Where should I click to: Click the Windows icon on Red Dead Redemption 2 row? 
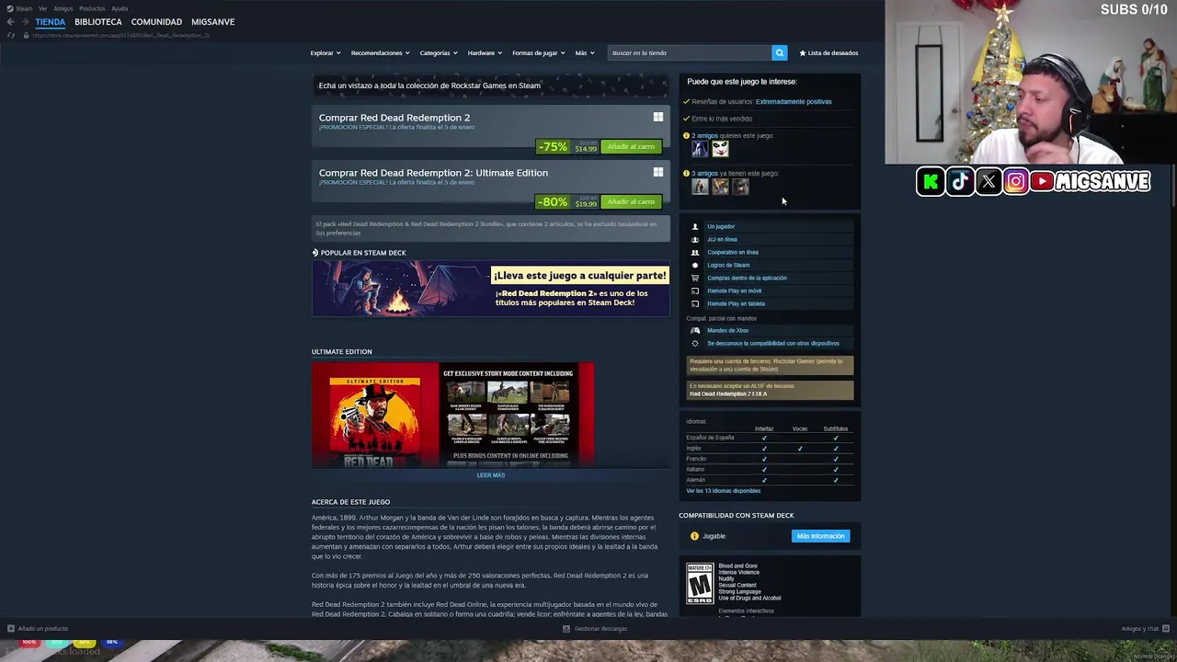[x=657, y=117]
